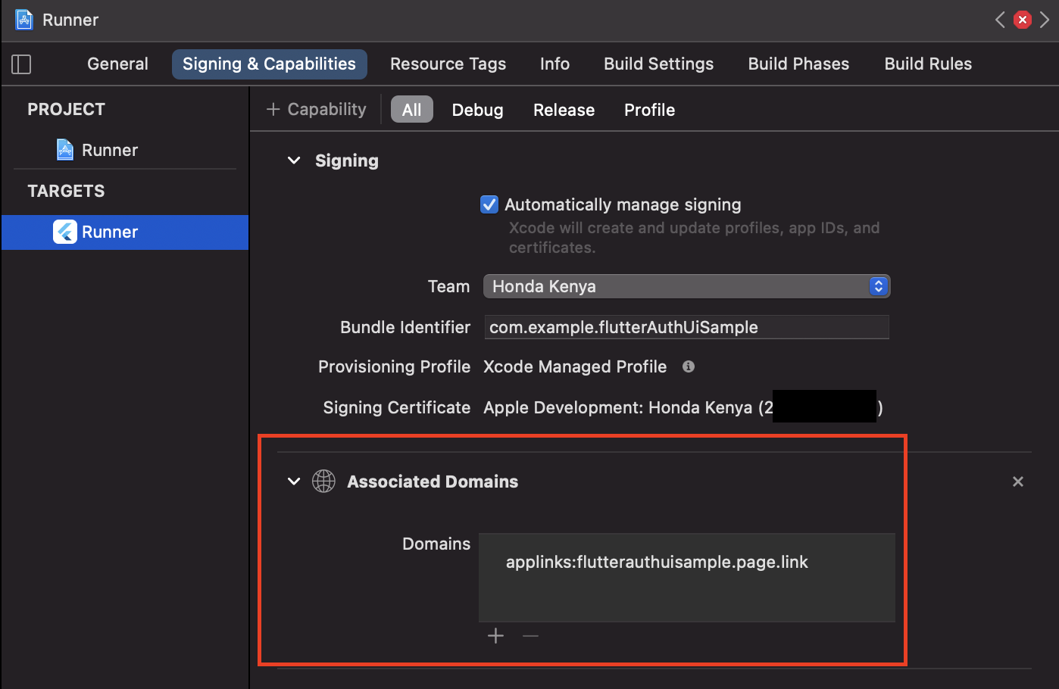Click the Signing Certificate value text

point(683,407)
